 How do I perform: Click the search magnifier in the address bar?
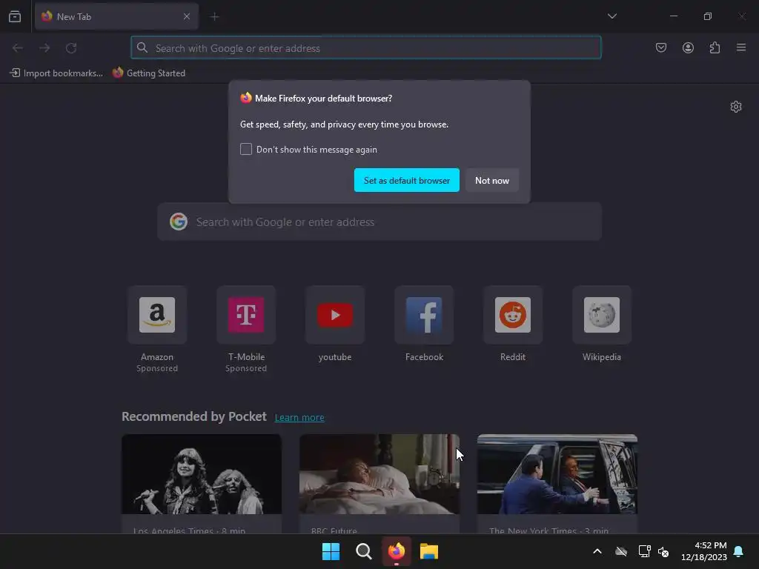click(x=142, y=47)
